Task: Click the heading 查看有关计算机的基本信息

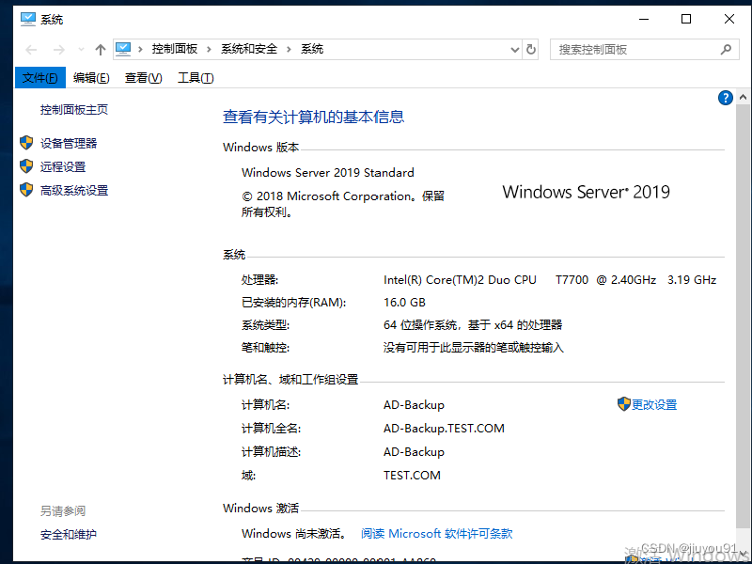Action: tap(314, 117)
